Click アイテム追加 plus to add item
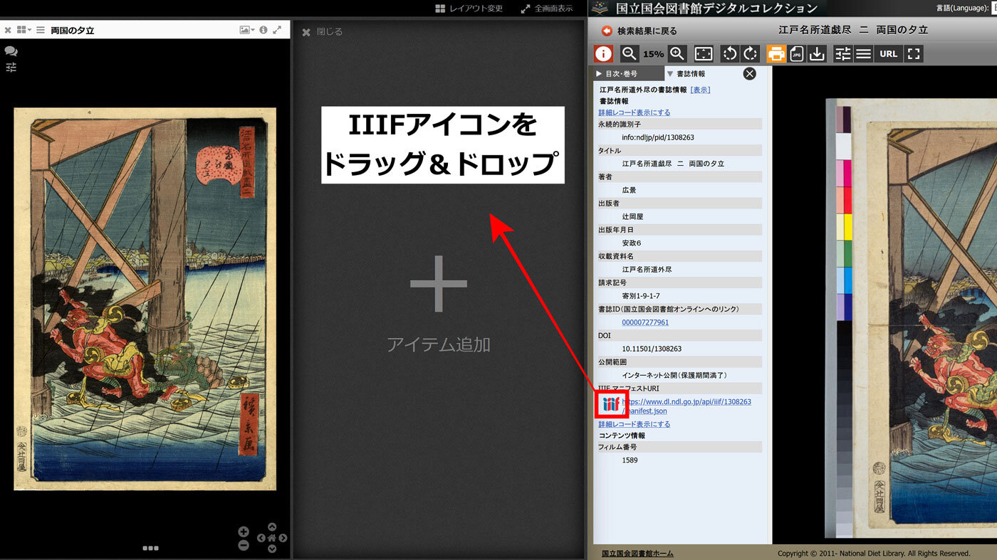 [439, 284]
